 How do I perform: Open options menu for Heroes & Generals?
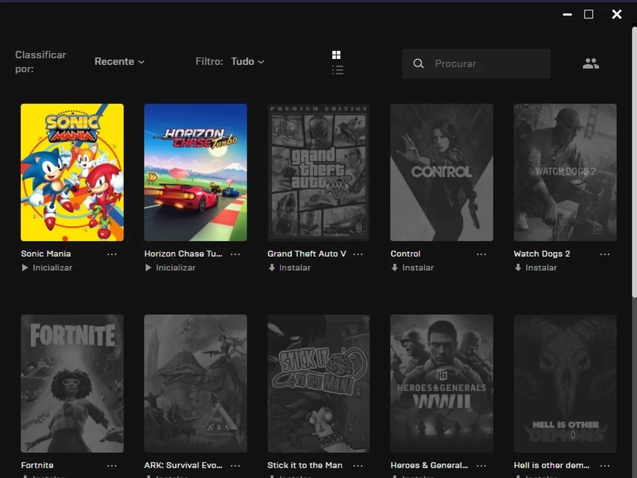(481, 465)
